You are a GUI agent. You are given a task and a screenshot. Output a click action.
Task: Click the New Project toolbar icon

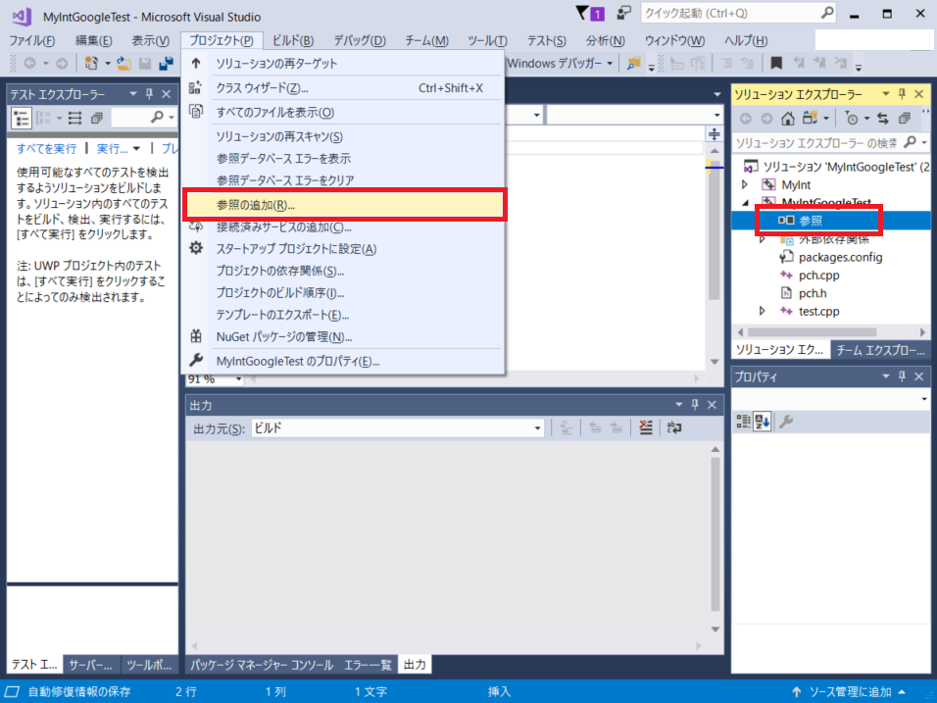91,63
